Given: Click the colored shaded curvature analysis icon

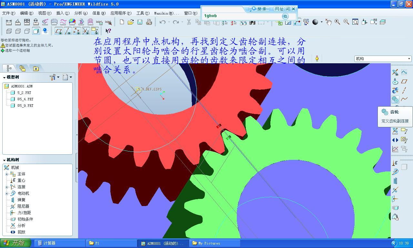Looking at the screenshot, I should click(x=72, y=22).
